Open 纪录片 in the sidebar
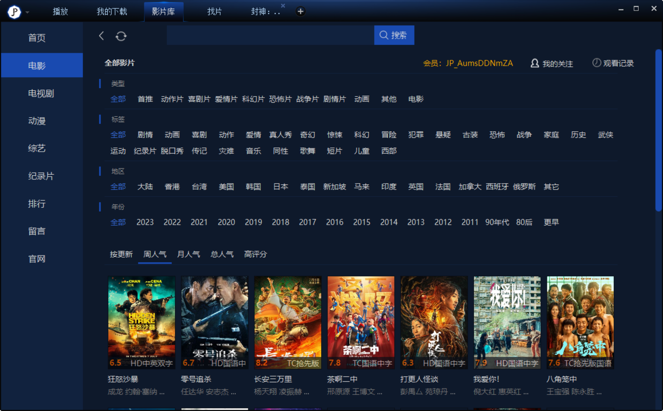The image size is (663, 411). coord(42,176)
